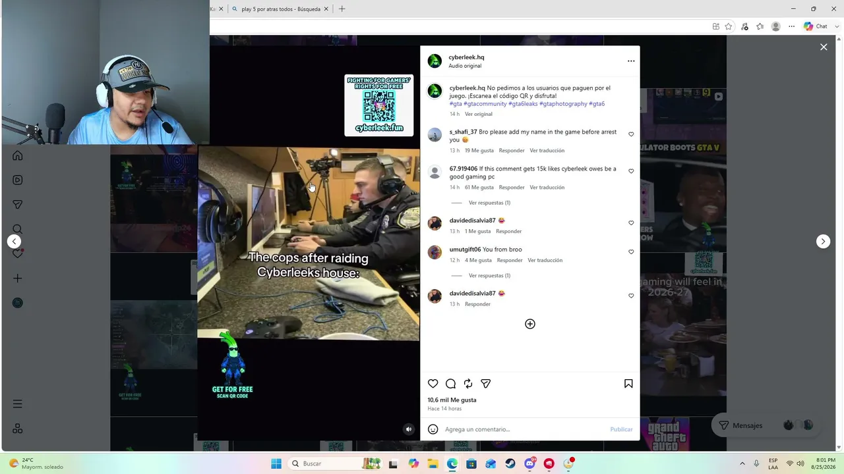Open Discord from the taskbar

tap(529, 463)
